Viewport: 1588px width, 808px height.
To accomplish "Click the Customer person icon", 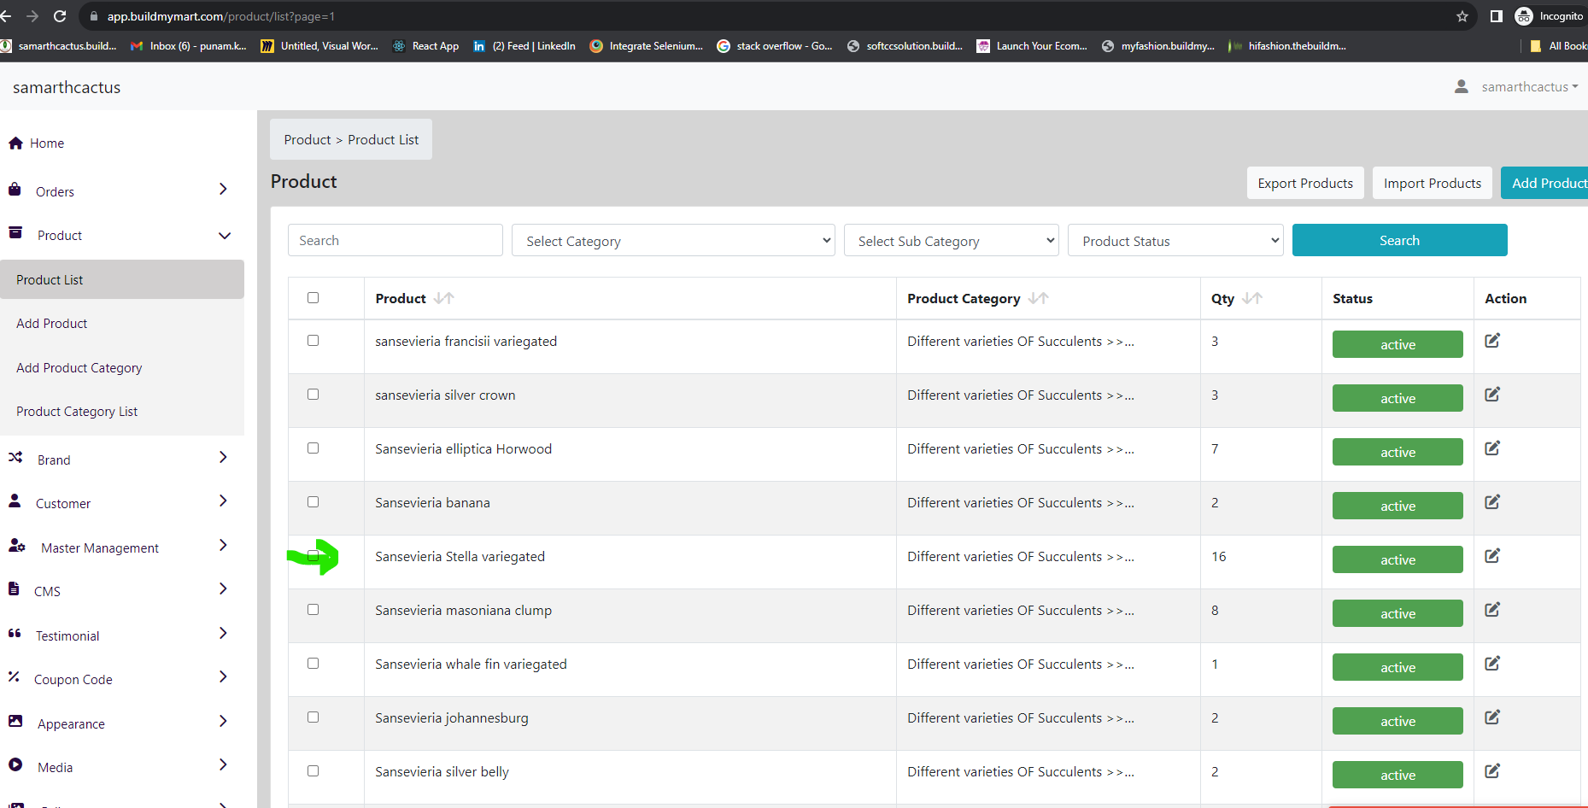I will pos(15,501).
